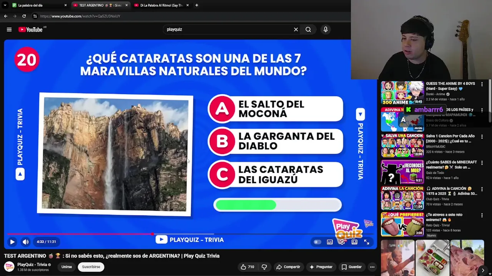The height and width of the screenshot is (276, 492).
Task: Click the search magnifier button
Action: [308, 30]
